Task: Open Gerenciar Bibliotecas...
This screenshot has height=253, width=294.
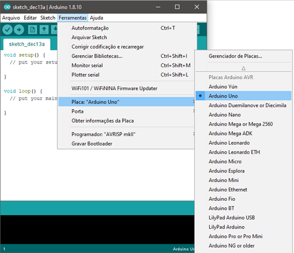Action: [126, 56]
